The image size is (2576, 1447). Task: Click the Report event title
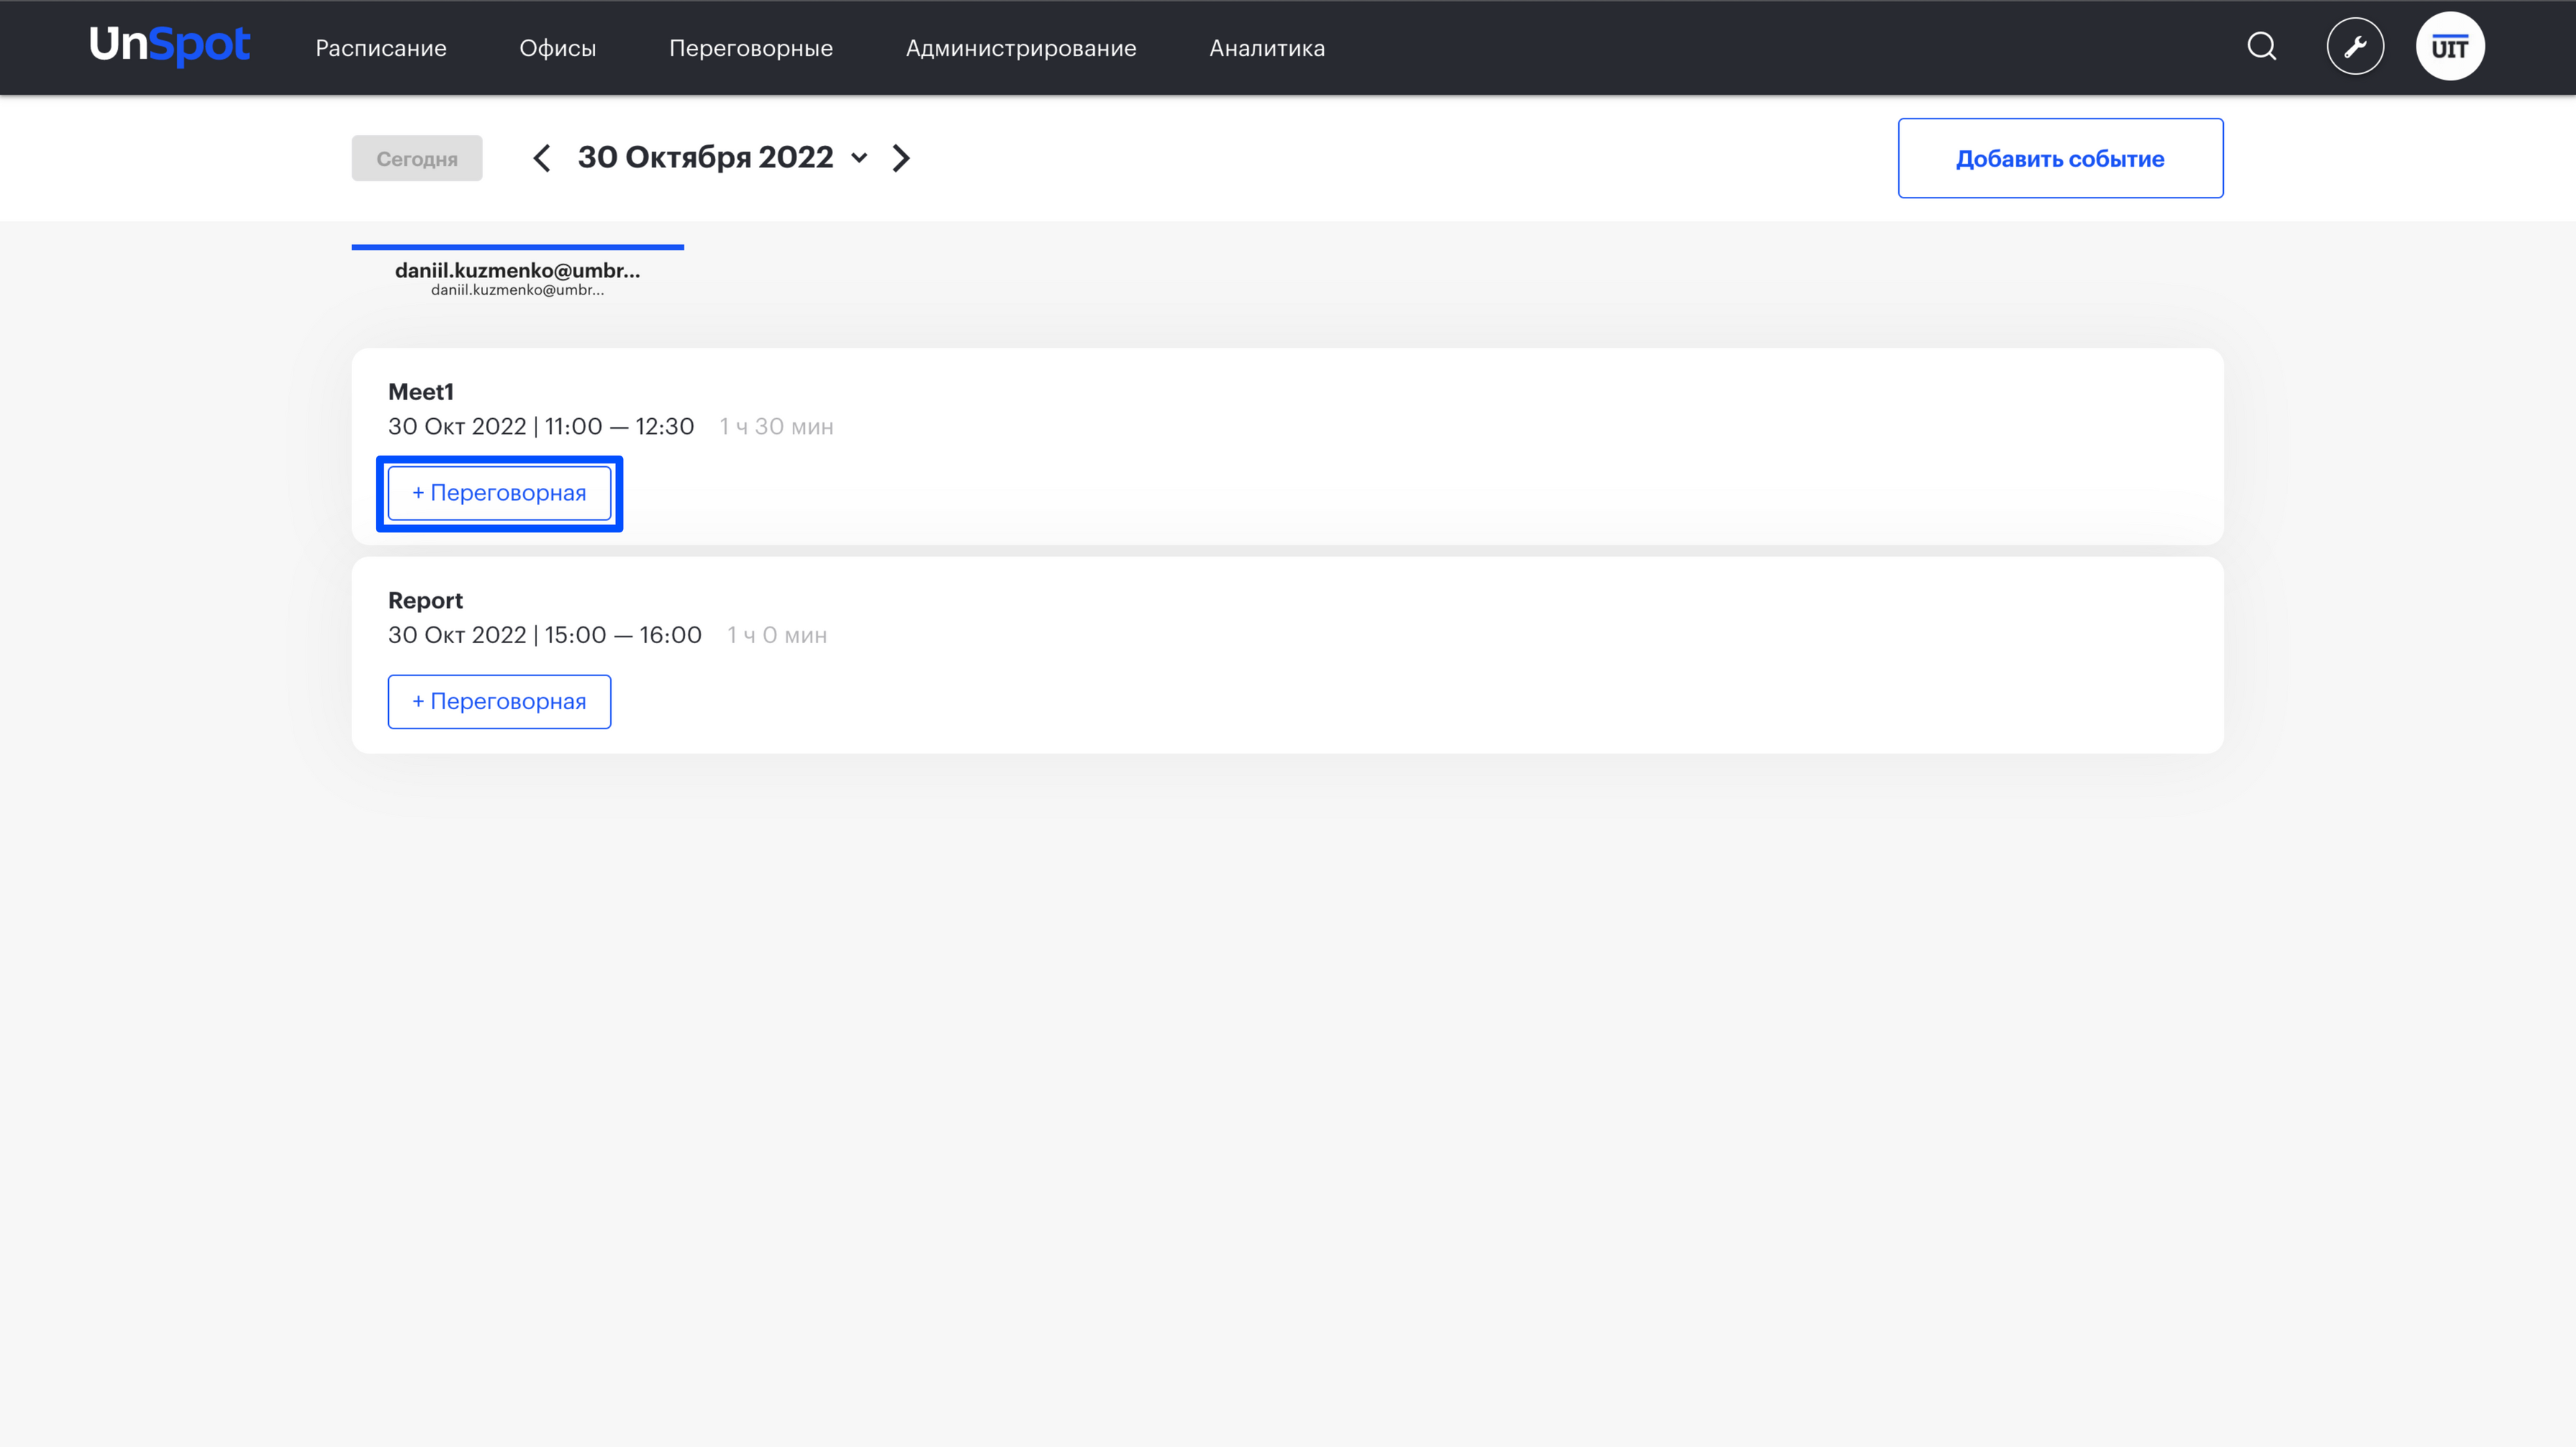[426, 601]
